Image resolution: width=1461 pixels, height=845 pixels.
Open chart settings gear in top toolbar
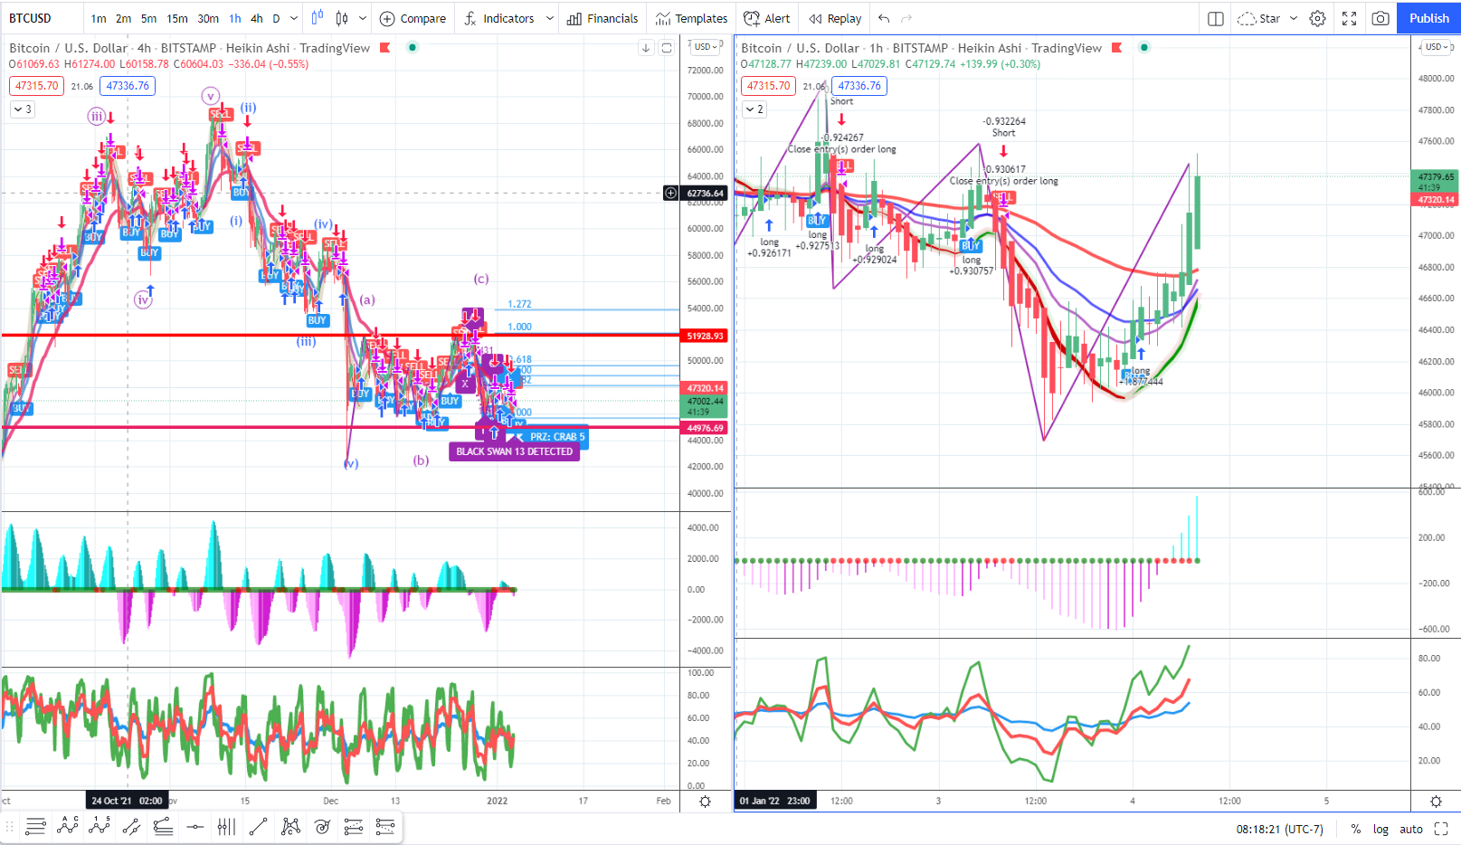coord(1318,18)
